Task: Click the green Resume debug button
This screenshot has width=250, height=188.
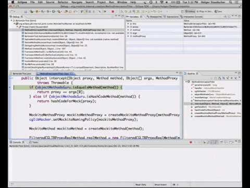Action: click(x=105, y=11)
